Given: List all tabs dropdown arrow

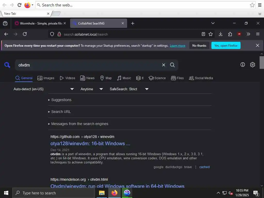Looking at the screenshot, I should coord(213,23).
